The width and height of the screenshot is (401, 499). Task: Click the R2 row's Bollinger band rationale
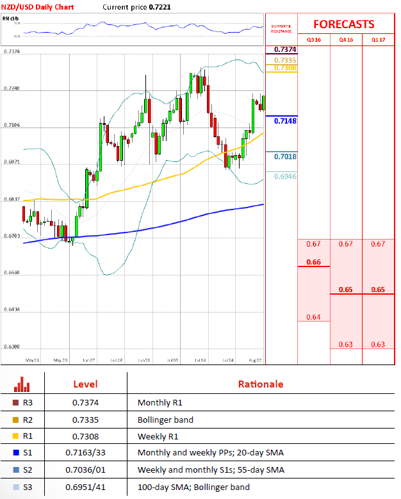pyautogui.click(x=165, y=420)
